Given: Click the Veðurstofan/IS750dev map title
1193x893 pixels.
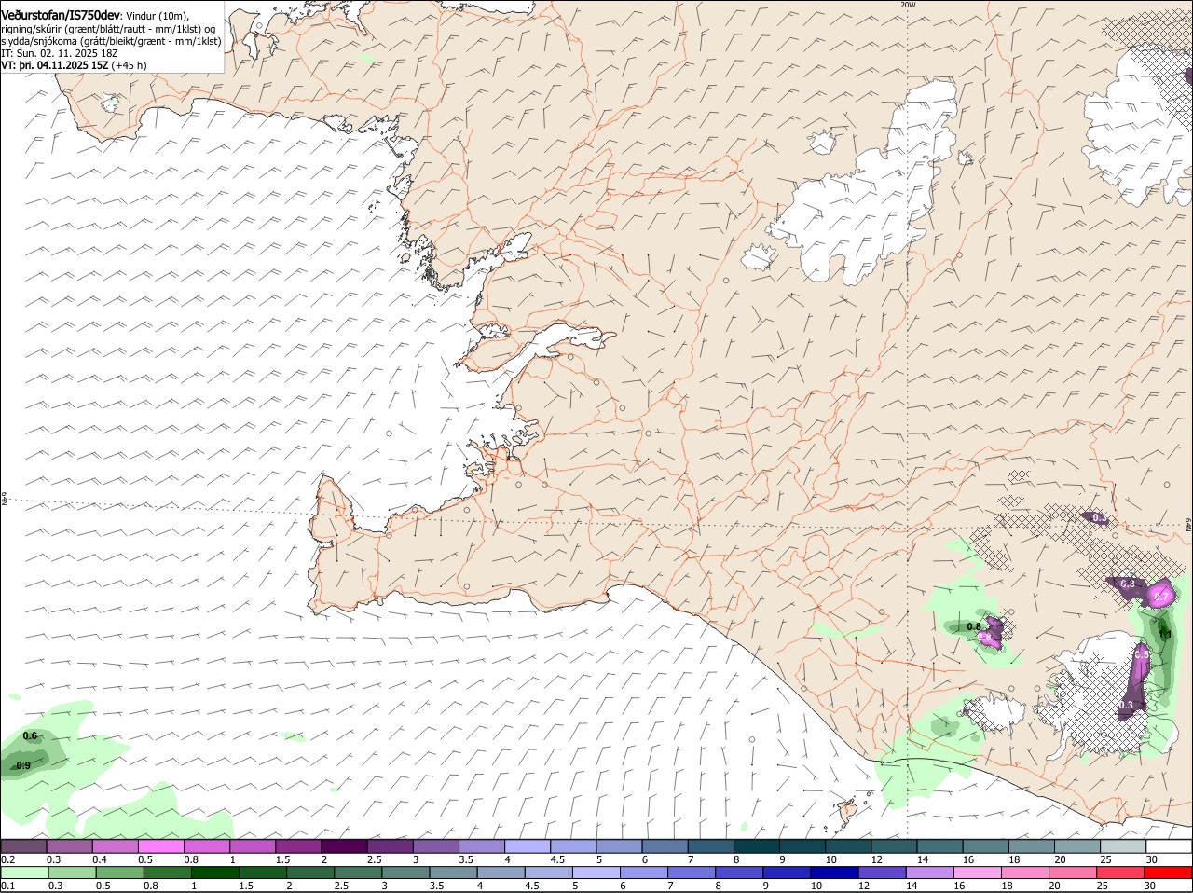Looking at the screenshot, I should pyautogui.click(x=61, y=15).
